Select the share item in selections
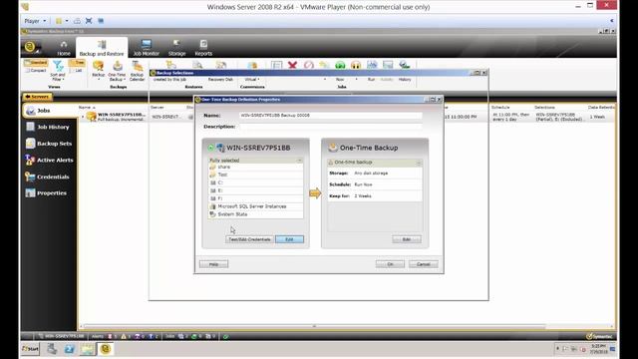Image resolution: width=638 pixels, height=359 pixels. [x=255, y=167]
